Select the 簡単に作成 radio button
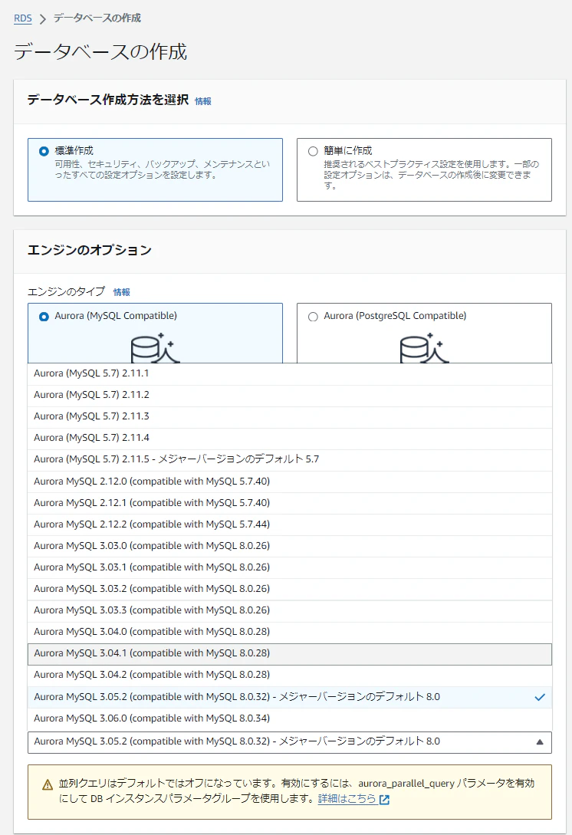Image resolution: width=572 pixels, height=835 pixels. (313, 151)
